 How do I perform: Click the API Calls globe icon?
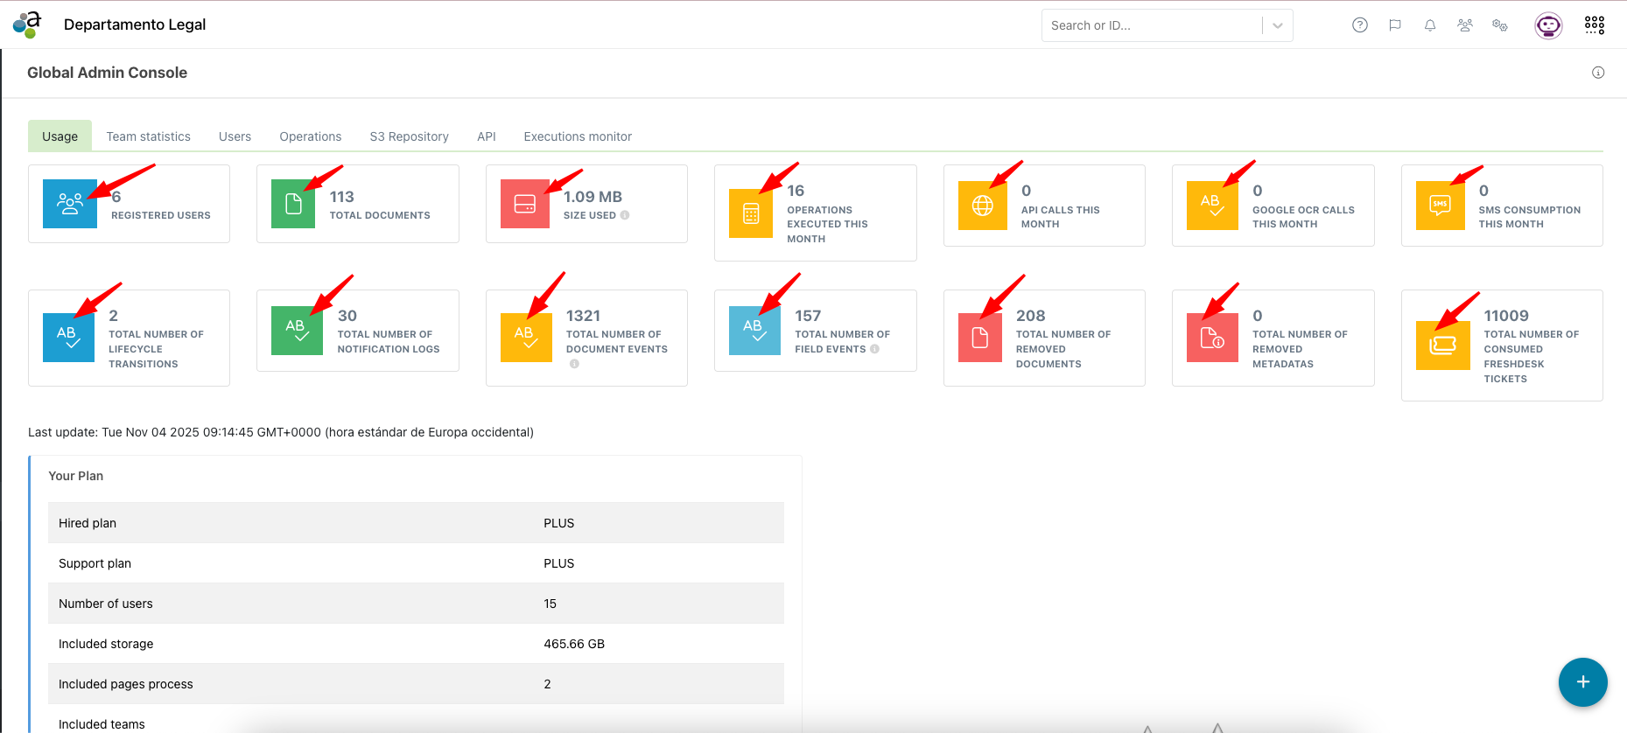(x=982, y=206)
